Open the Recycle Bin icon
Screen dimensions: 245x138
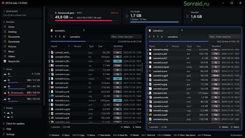[x=5, y=61]
